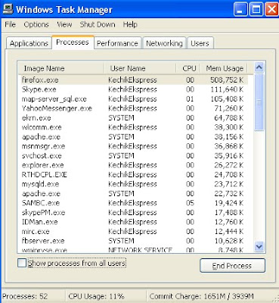Select the IDMan.exe process

tap(133, 222)
